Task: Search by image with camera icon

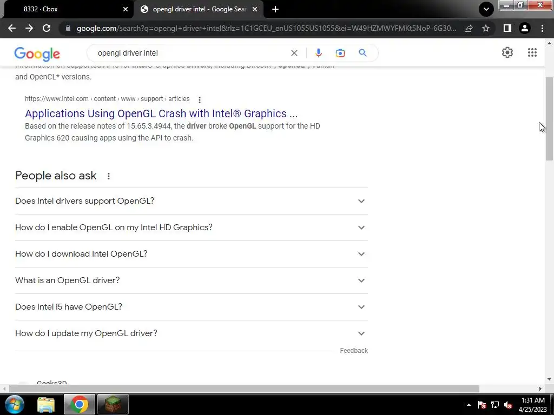Action: pyautogui.click(x=340, y=53)
